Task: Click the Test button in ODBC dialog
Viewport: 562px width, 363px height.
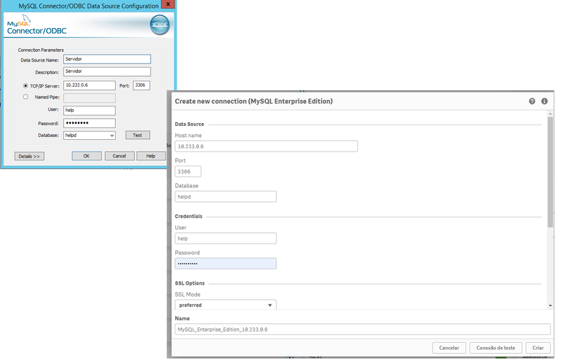Action: pyautogui.click(x=137, y=135)
